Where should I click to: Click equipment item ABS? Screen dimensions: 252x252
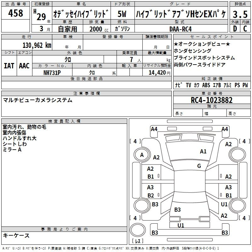click(206, 85)
